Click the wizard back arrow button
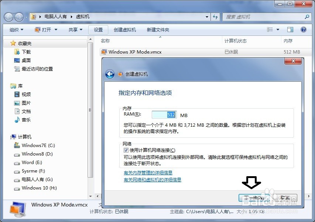The height and width of the screenshot is (222, 315). pos(110,74)
